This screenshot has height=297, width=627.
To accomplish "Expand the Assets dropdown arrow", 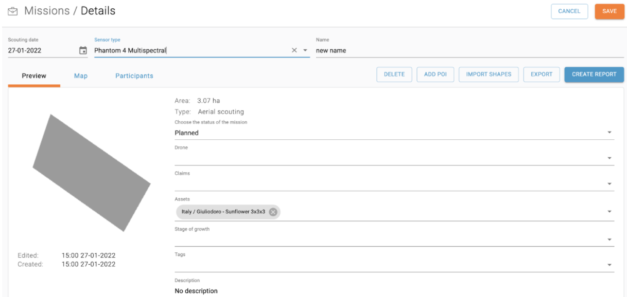I will pos(609,212).
